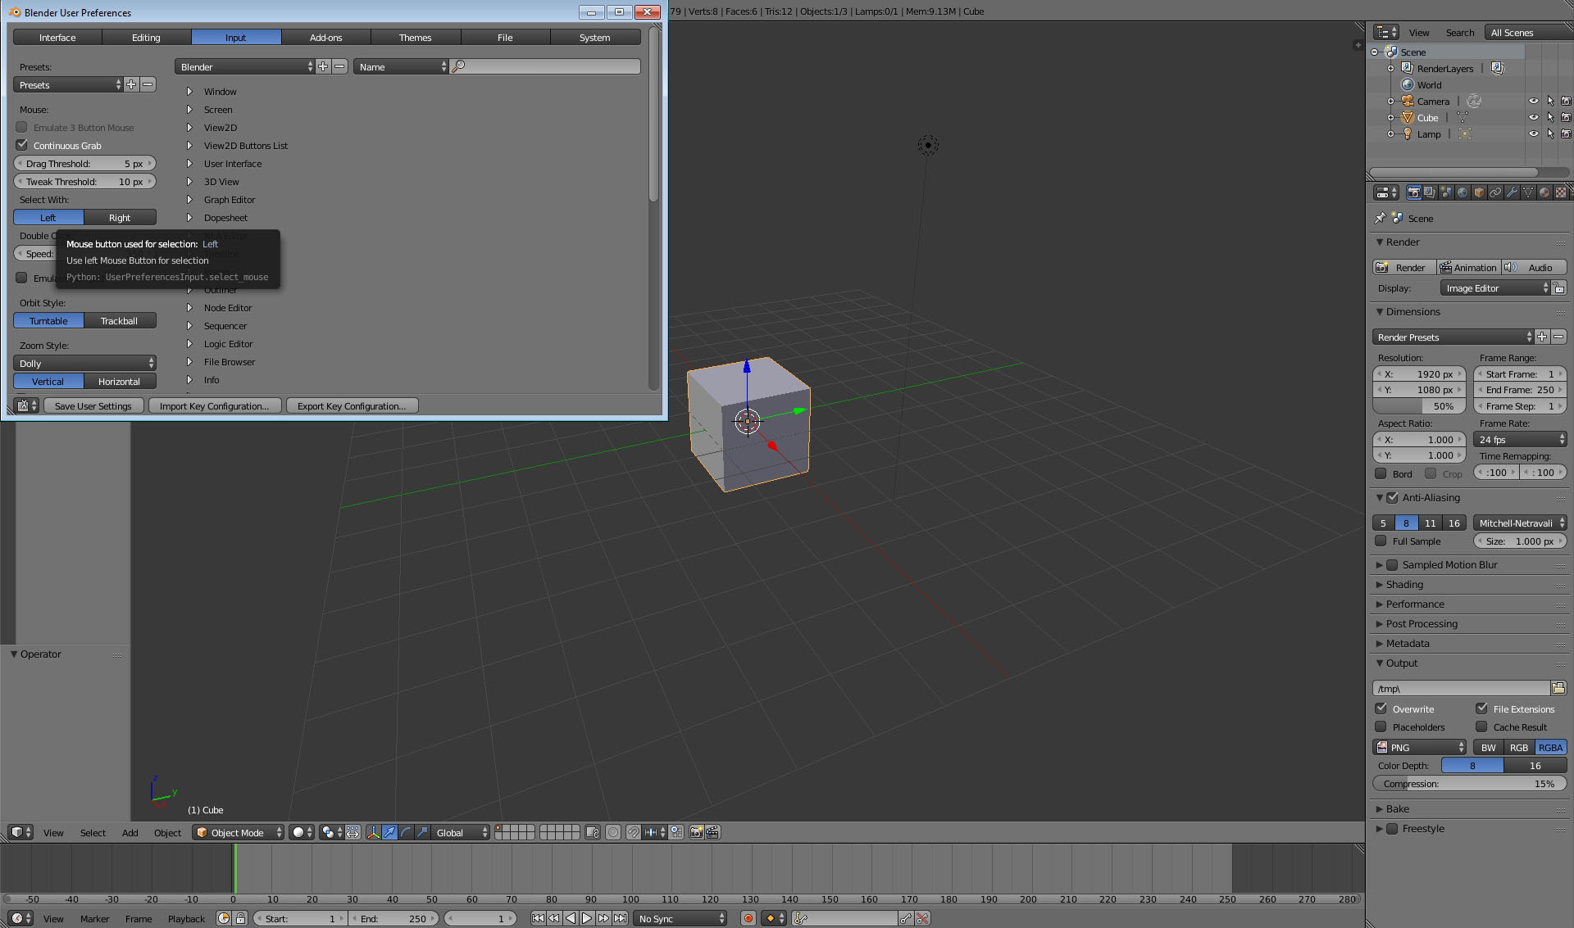
Task: Open the Render Layers properties tab icon
Action: tap(1430, 192)
